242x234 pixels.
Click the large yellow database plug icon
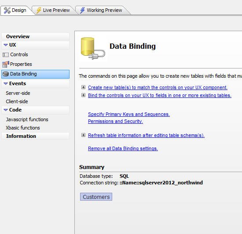coord(93,48)
